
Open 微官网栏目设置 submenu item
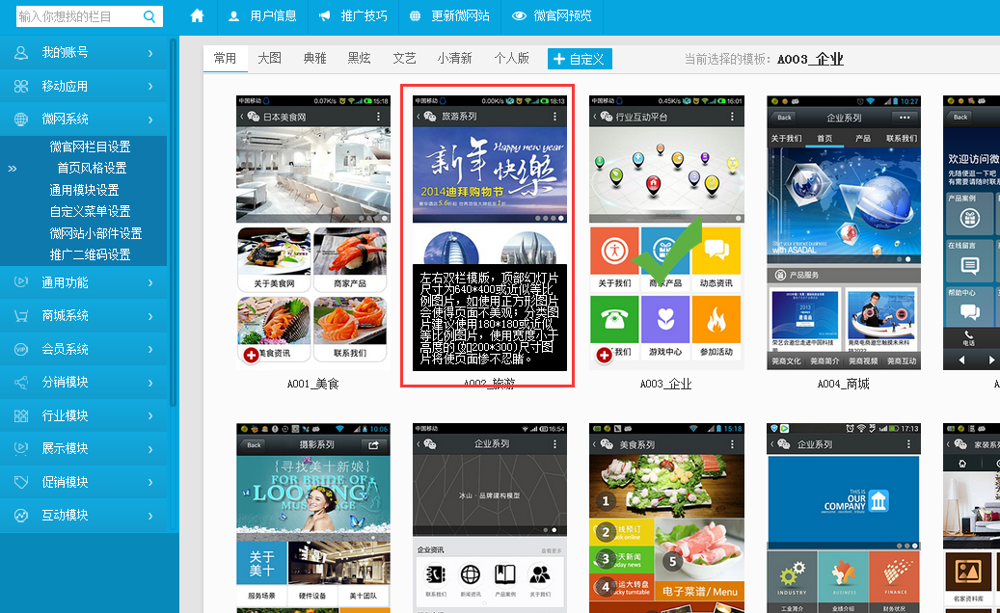point(90,147)
